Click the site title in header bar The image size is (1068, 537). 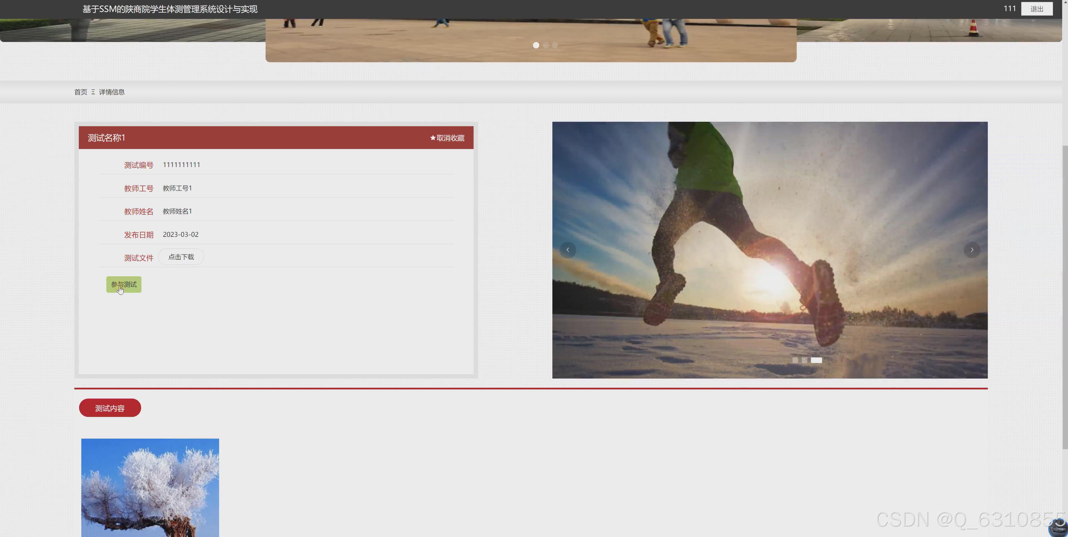[170, 9]
